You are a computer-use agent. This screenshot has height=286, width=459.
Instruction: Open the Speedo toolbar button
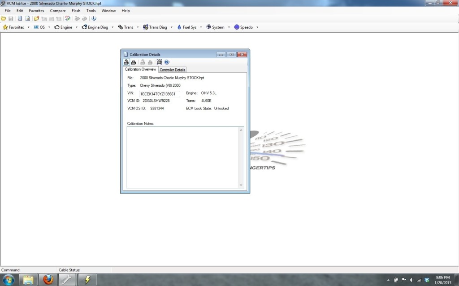coord(243,27)
